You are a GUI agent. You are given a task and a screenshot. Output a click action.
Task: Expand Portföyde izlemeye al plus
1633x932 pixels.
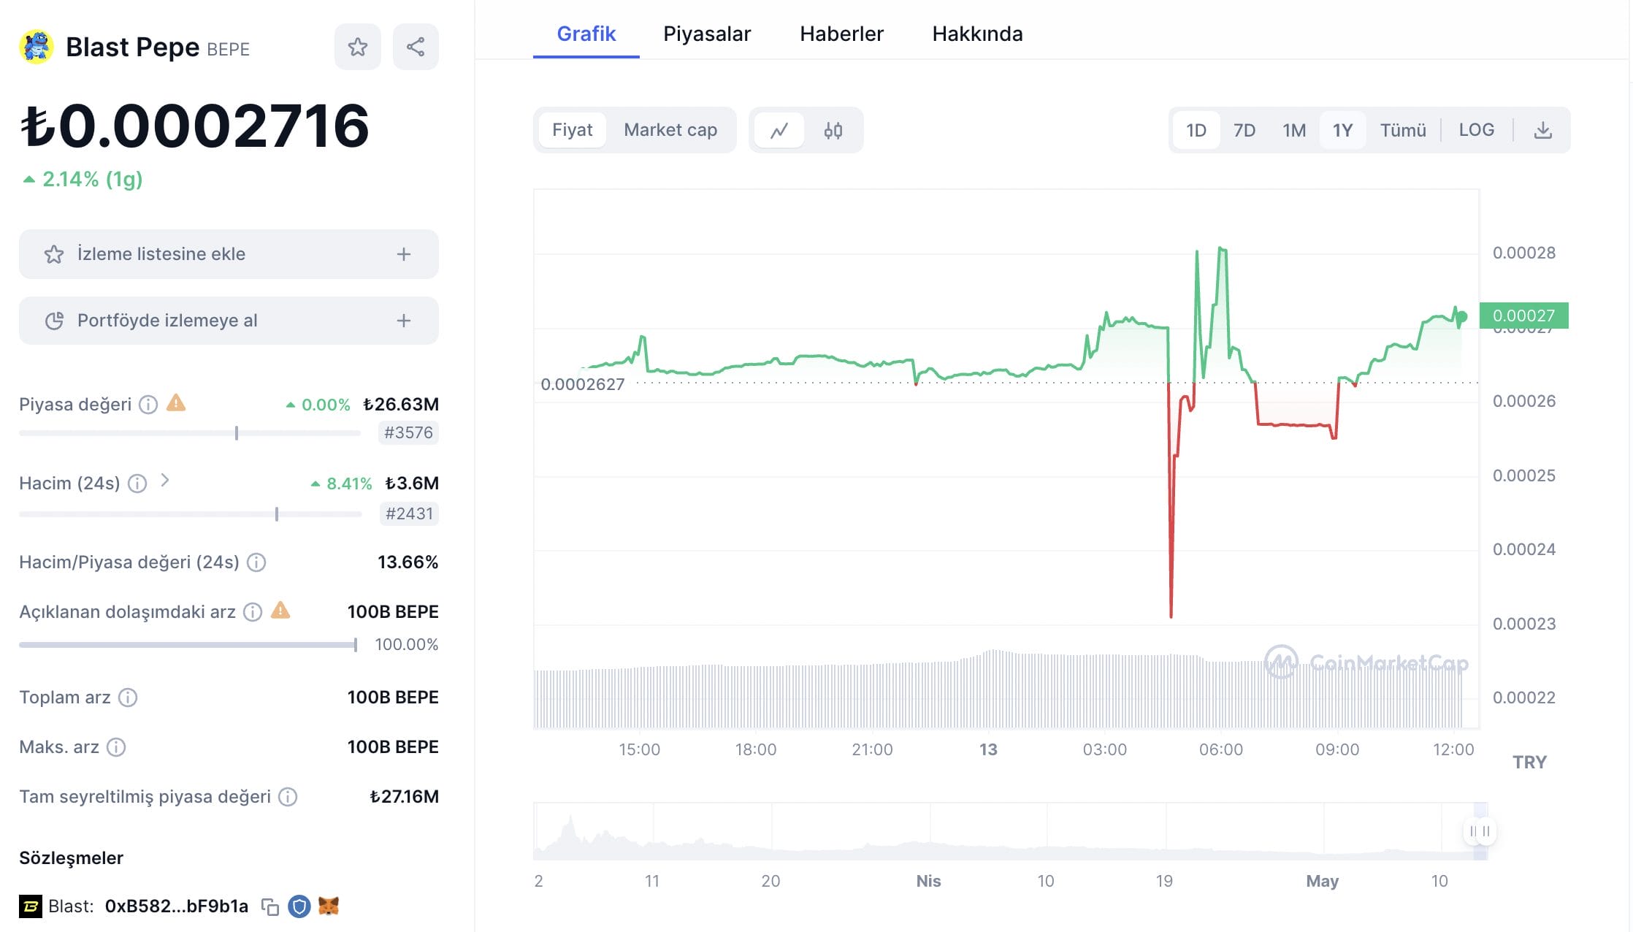click(x=404, y=321)
